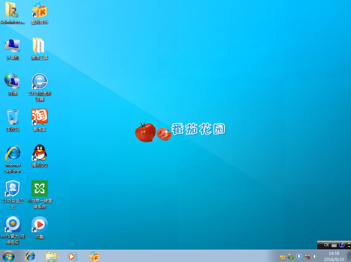Select the 腾讯QQ penguin shortcut

[x=40, y=156]
